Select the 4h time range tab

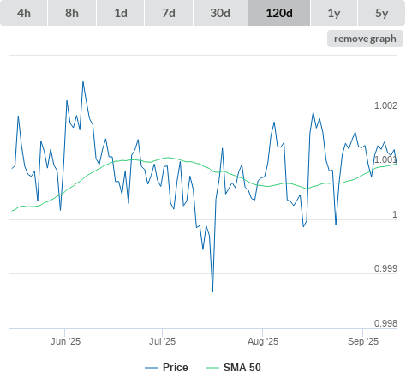[24, 13]
